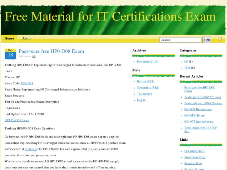Image resolution: width=227 pixels, height=170 pixels.
Task: Open the site title header link
Action: 110,17
